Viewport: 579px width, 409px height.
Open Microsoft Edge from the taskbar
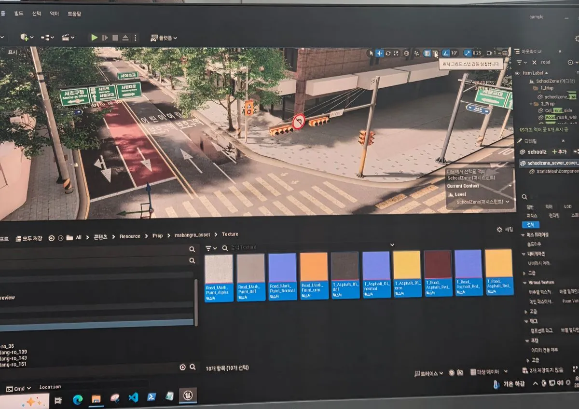(77, 399)
